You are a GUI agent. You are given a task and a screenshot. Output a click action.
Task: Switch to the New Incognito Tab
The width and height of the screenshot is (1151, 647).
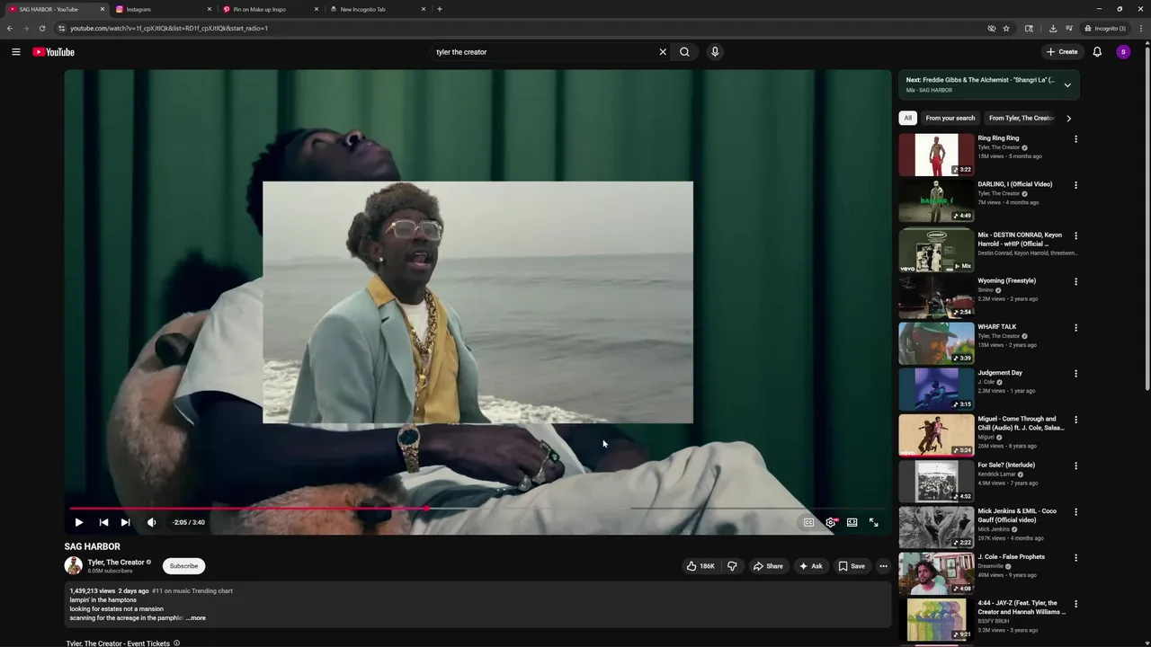point(378,9)
